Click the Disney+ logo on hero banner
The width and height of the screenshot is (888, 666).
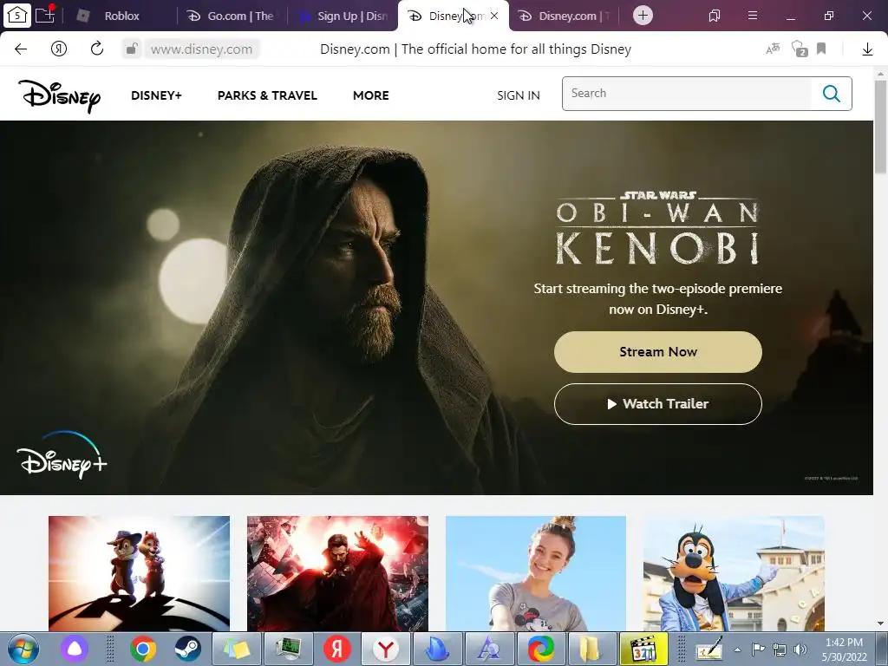coord(62,455)
